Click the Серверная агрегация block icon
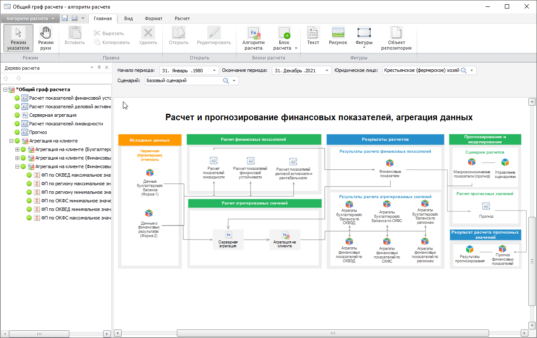Screen dimensions: 537x338 pyautogui.click(x=228, y=234)
